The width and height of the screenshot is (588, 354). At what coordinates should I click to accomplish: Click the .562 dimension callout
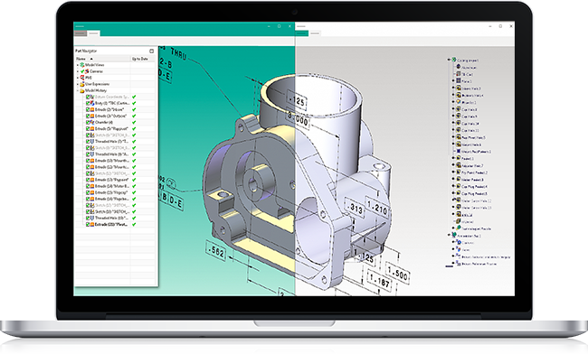(x=216, y=251)
